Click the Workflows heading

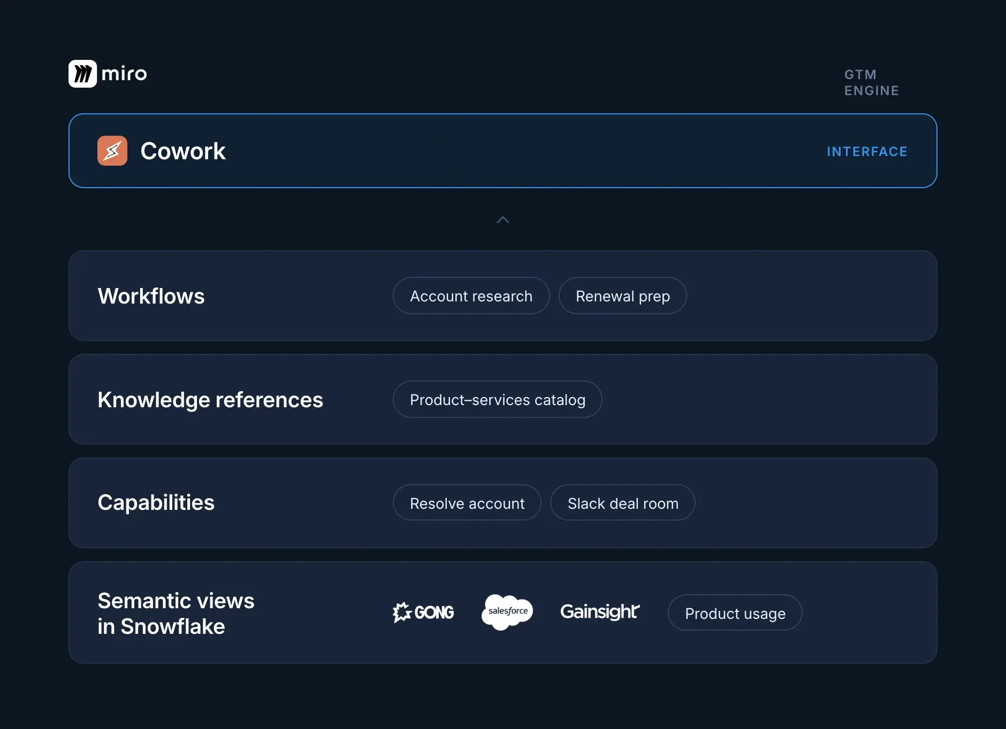tap(151, 296)
